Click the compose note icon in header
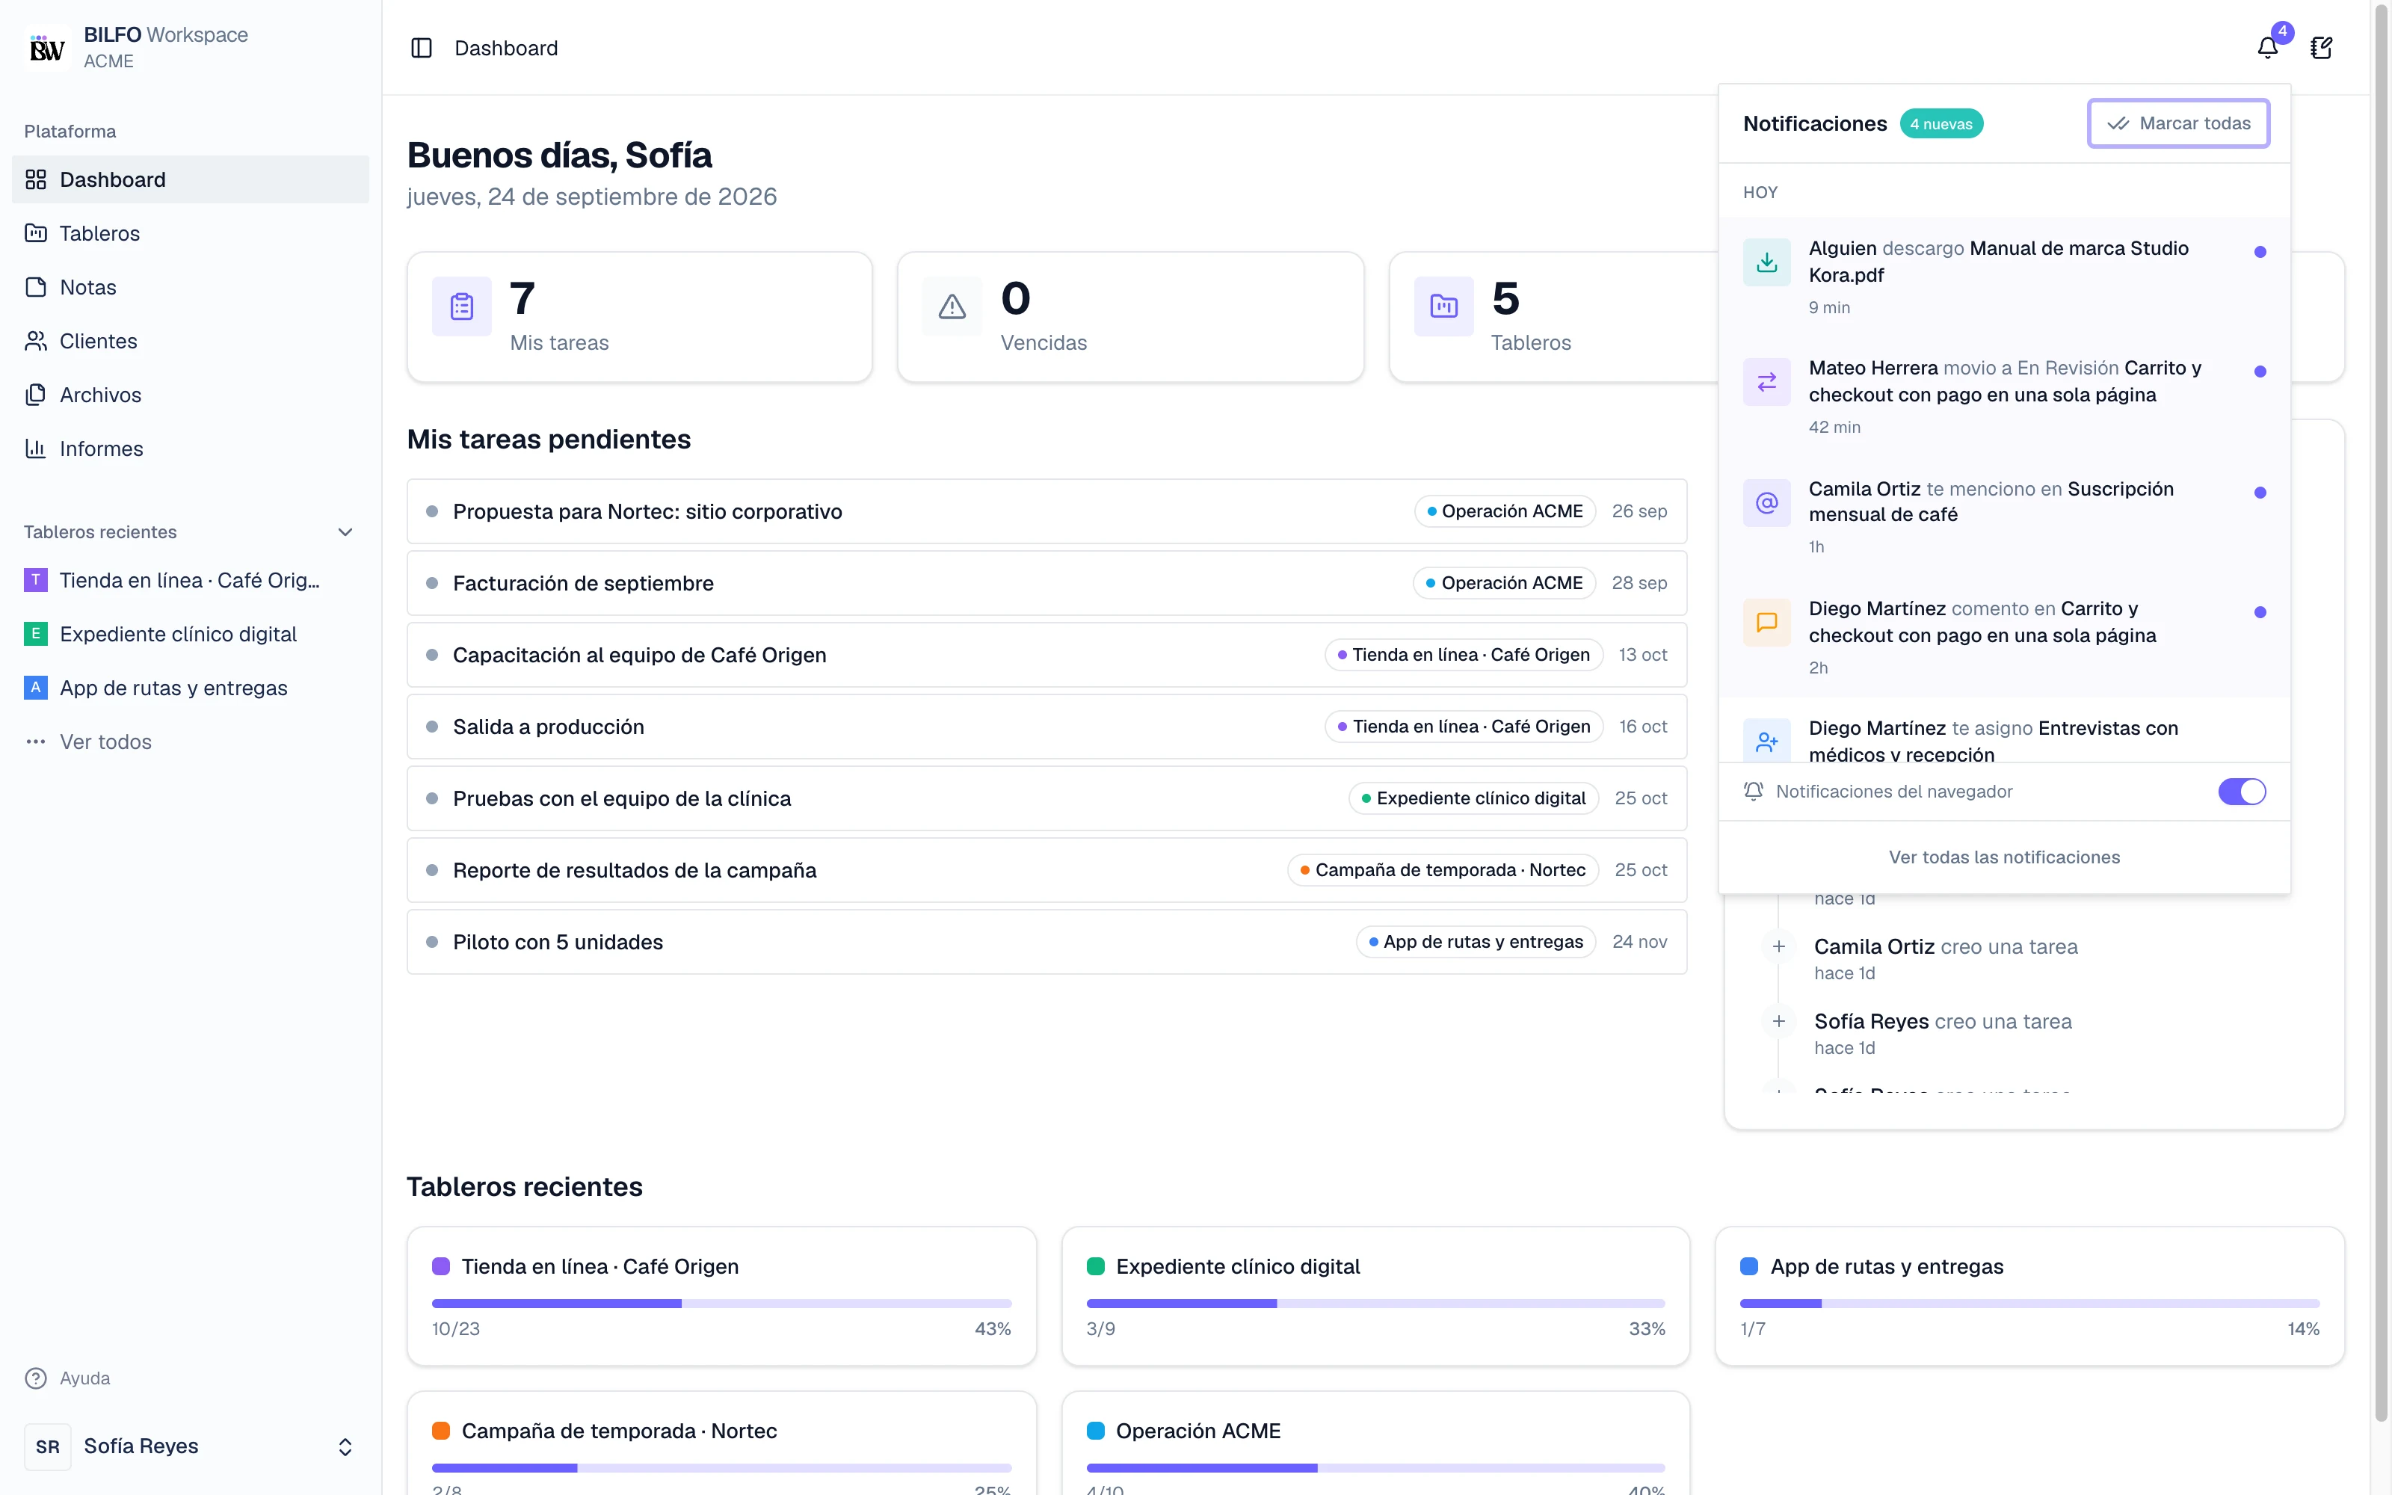Screen dimensions: 2392x1495 (2321, 47)
